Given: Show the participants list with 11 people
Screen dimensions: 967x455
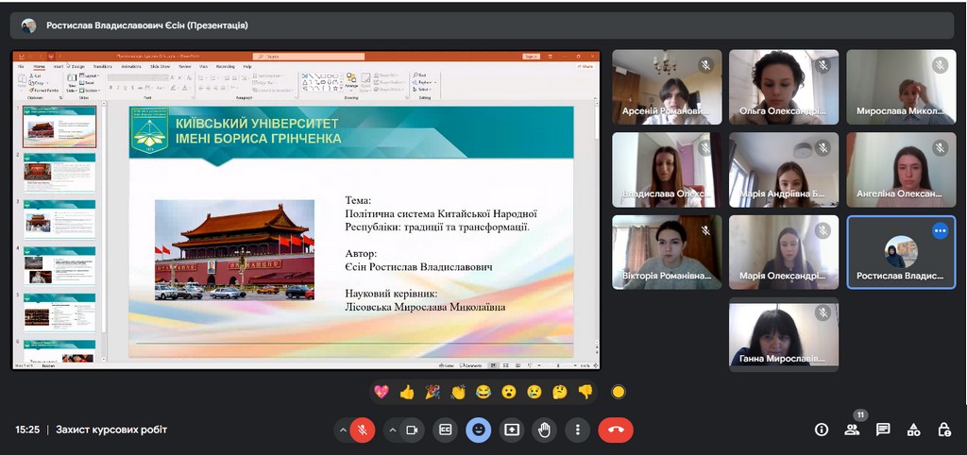Looking at the screenshot, I should tap(852, 430).
